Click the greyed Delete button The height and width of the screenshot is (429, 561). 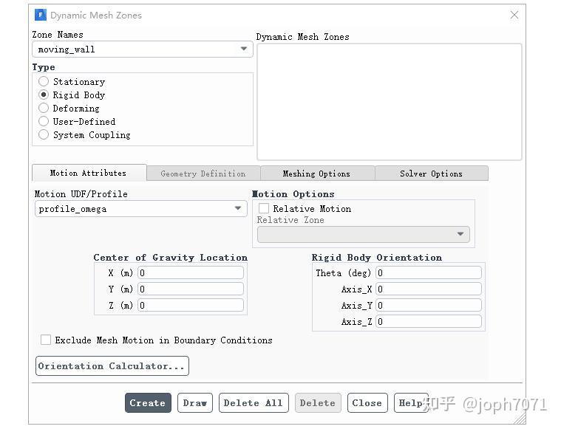(x=318, y=403)
